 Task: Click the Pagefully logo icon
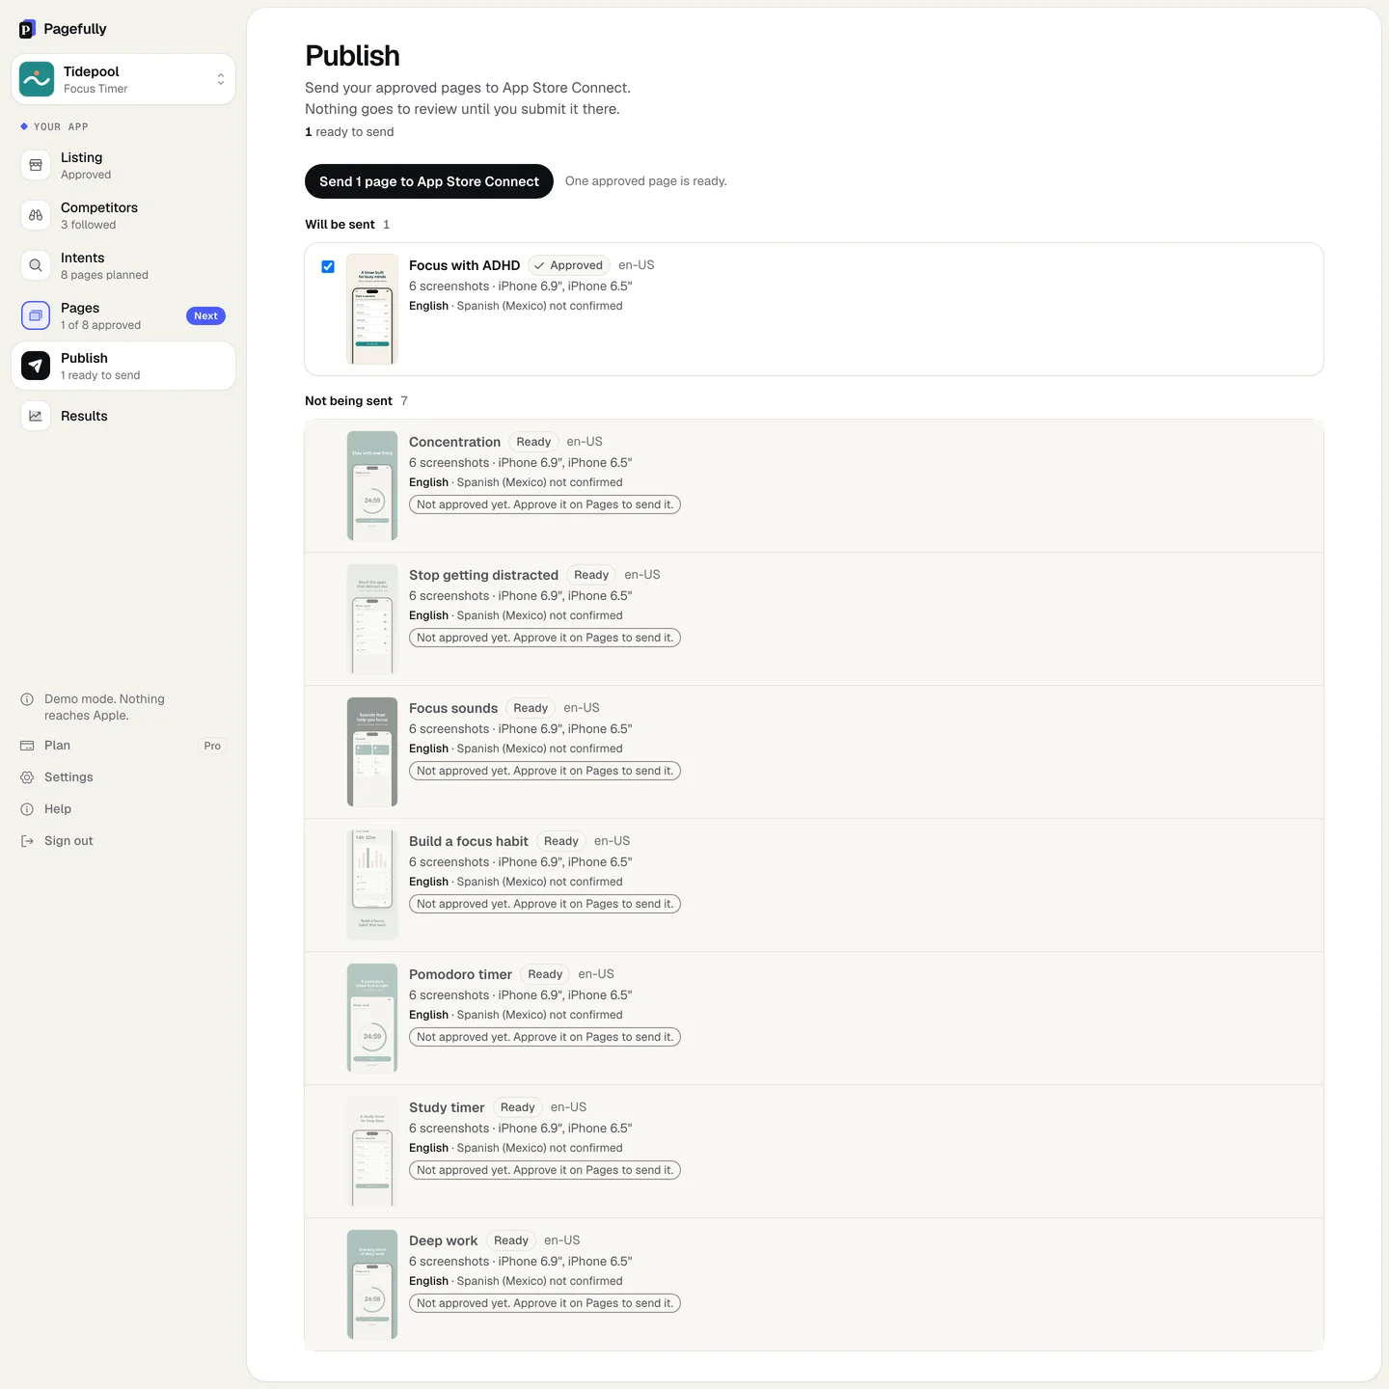pyautogui.click(x=27, y=29)
